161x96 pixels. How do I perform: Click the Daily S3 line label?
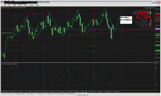click(x=93, y=52)
